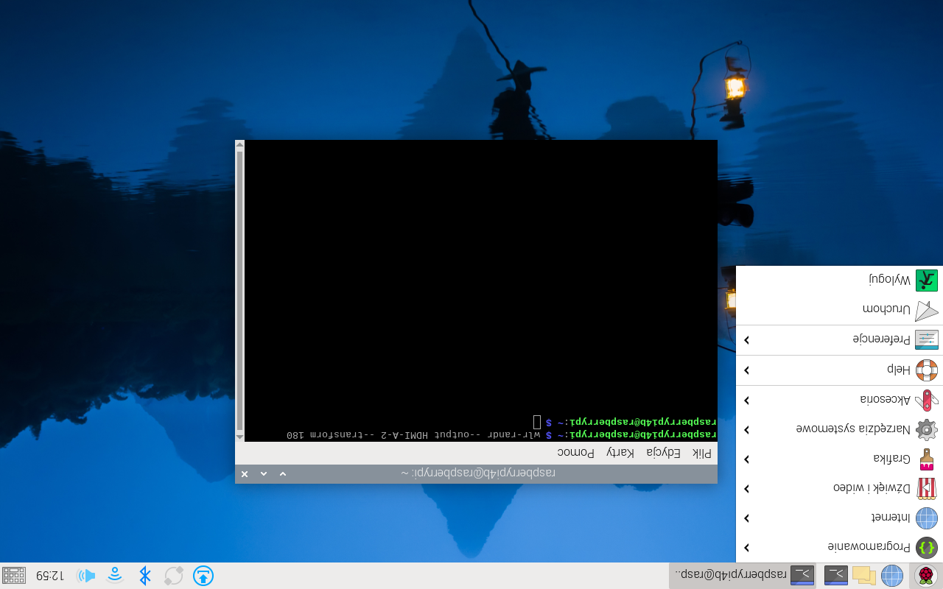Viewport: 943px width, 589px height.
Task: Open the Raspberry Pi main menu icon
Action: pyautogui.click(x=926, y=575)
